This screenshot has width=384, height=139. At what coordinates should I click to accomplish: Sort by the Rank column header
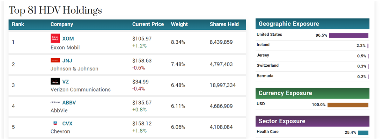click(18, 24)
